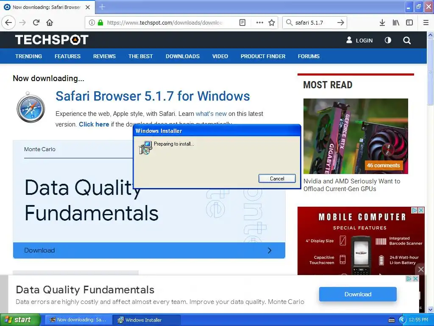Screen dimensions: 434x326
Task: Click the browser forward arrow
Action: [22, 22]
